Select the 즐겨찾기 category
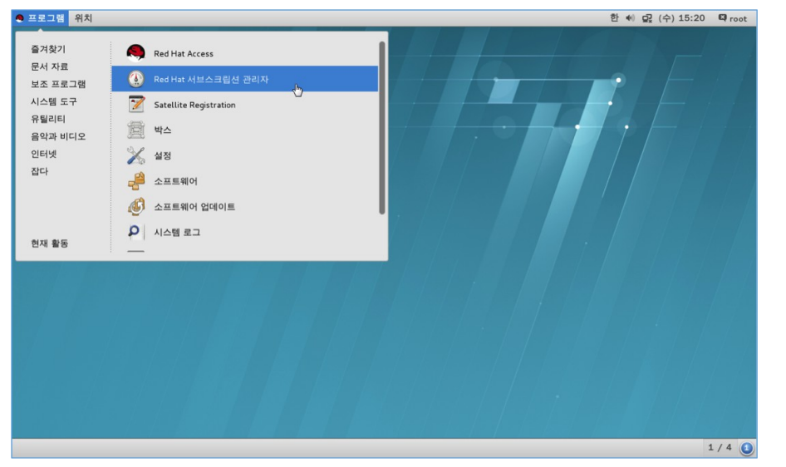This screenshot has height=467, width=786. click(x=48, y=48)
